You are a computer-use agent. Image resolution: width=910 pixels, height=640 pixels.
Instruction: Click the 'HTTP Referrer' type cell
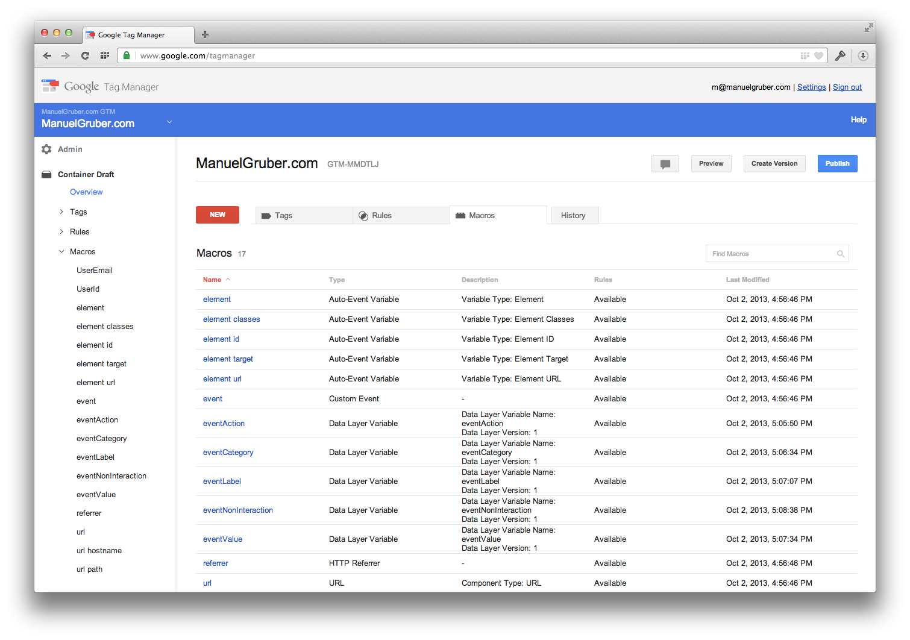click(x=354, y=563)
